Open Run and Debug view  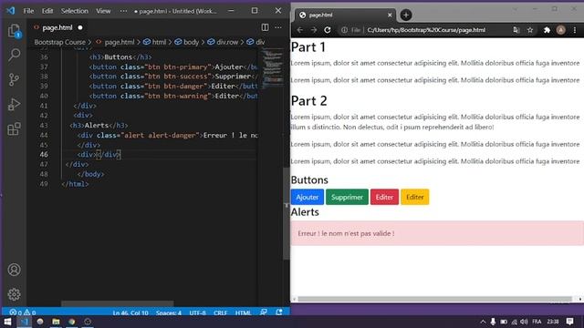[x=15, y=105]
